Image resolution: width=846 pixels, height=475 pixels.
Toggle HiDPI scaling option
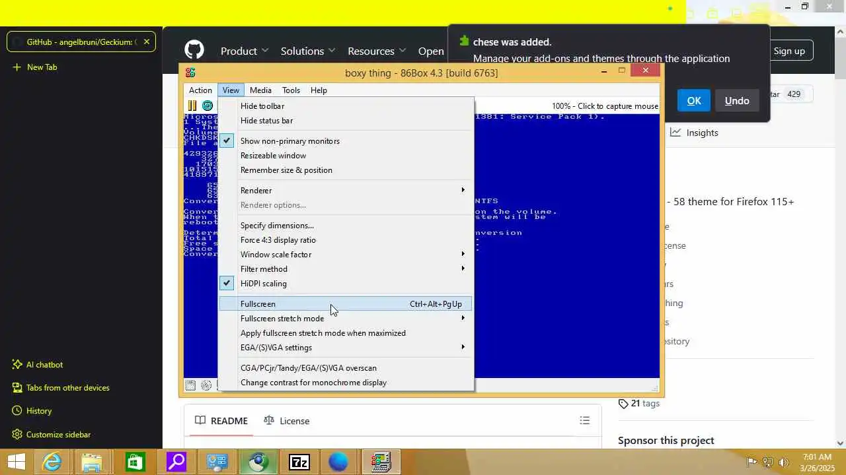tap(346, 283)
